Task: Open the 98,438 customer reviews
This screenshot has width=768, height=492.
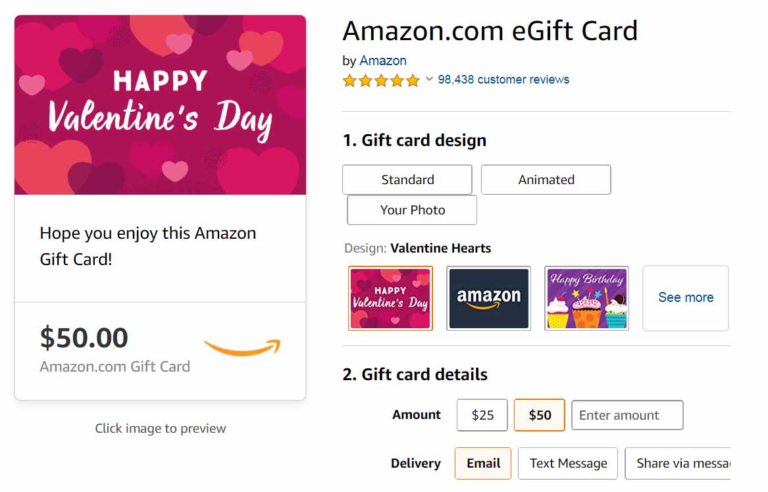Action: coord(503,79)
